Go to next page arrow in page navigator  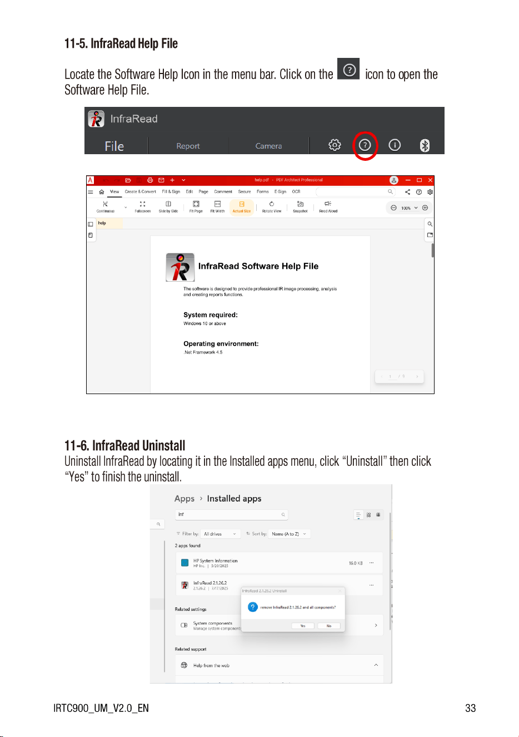(417, 376)
